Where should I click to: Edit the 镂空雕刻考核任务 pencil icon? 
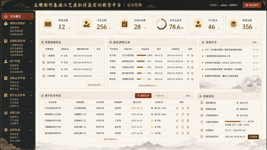(177, 133)
